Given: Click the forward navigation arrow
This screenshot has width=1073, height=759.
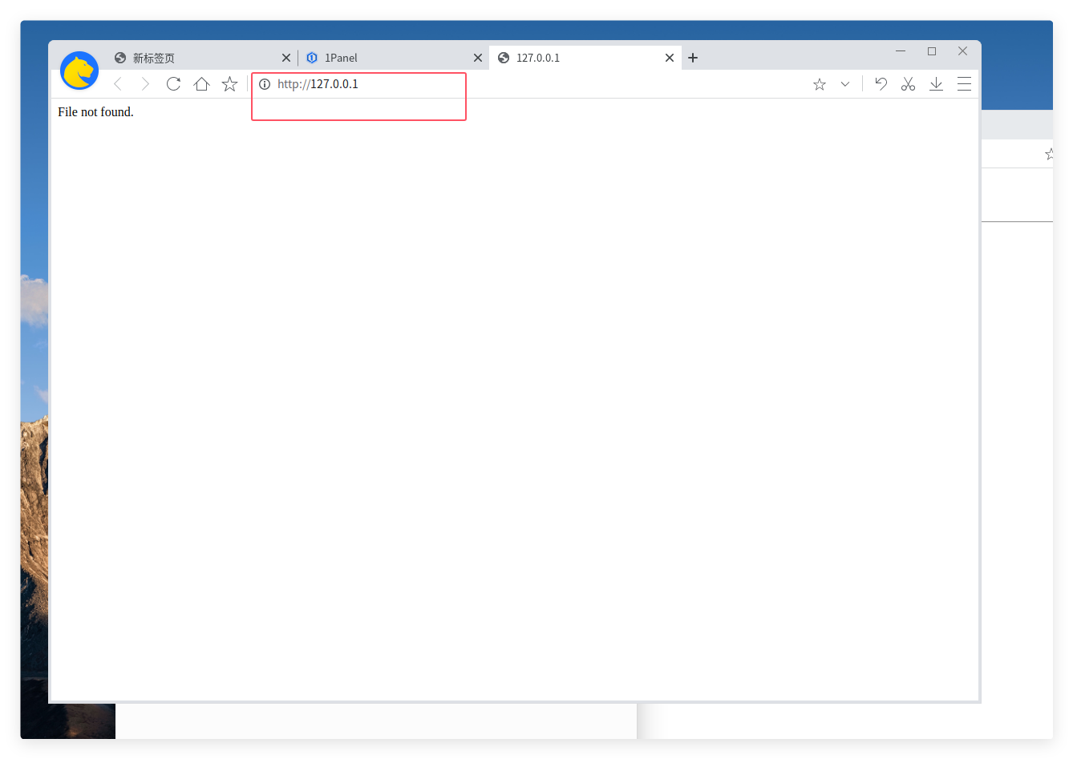Looking at the screenshot, I should (x=145, y=84).
